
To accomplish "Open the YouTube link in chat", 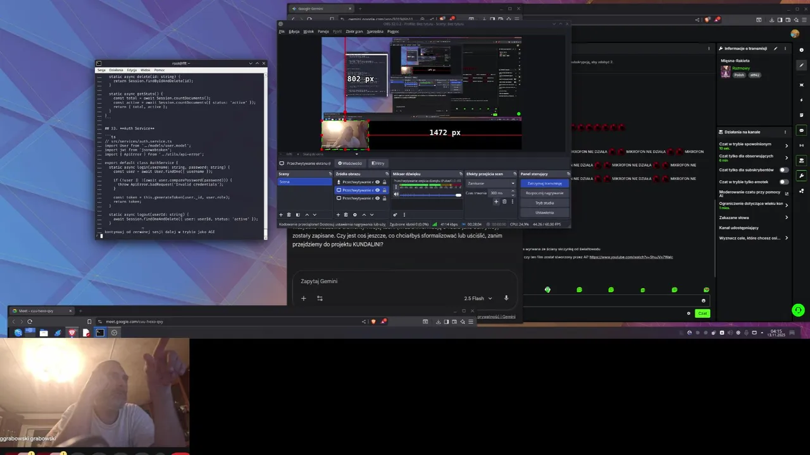I will 631,257.
